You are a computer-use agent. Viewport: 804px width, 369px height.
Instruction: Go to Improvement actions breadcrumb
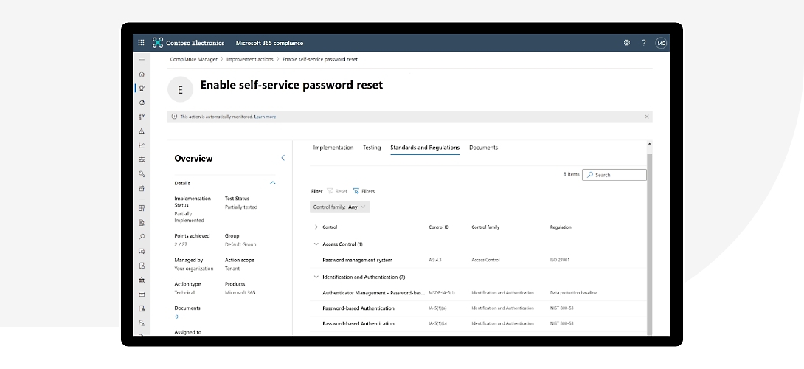coord(249,59)
